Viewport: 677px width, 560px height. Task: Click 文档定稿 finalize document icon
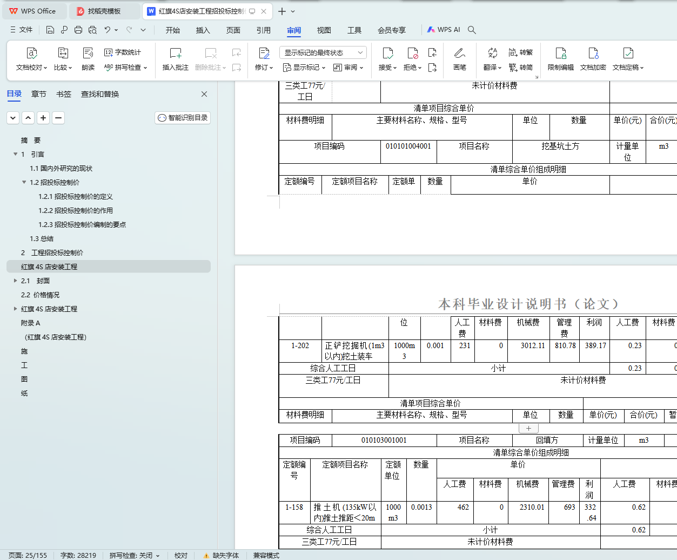click(628, 53)
